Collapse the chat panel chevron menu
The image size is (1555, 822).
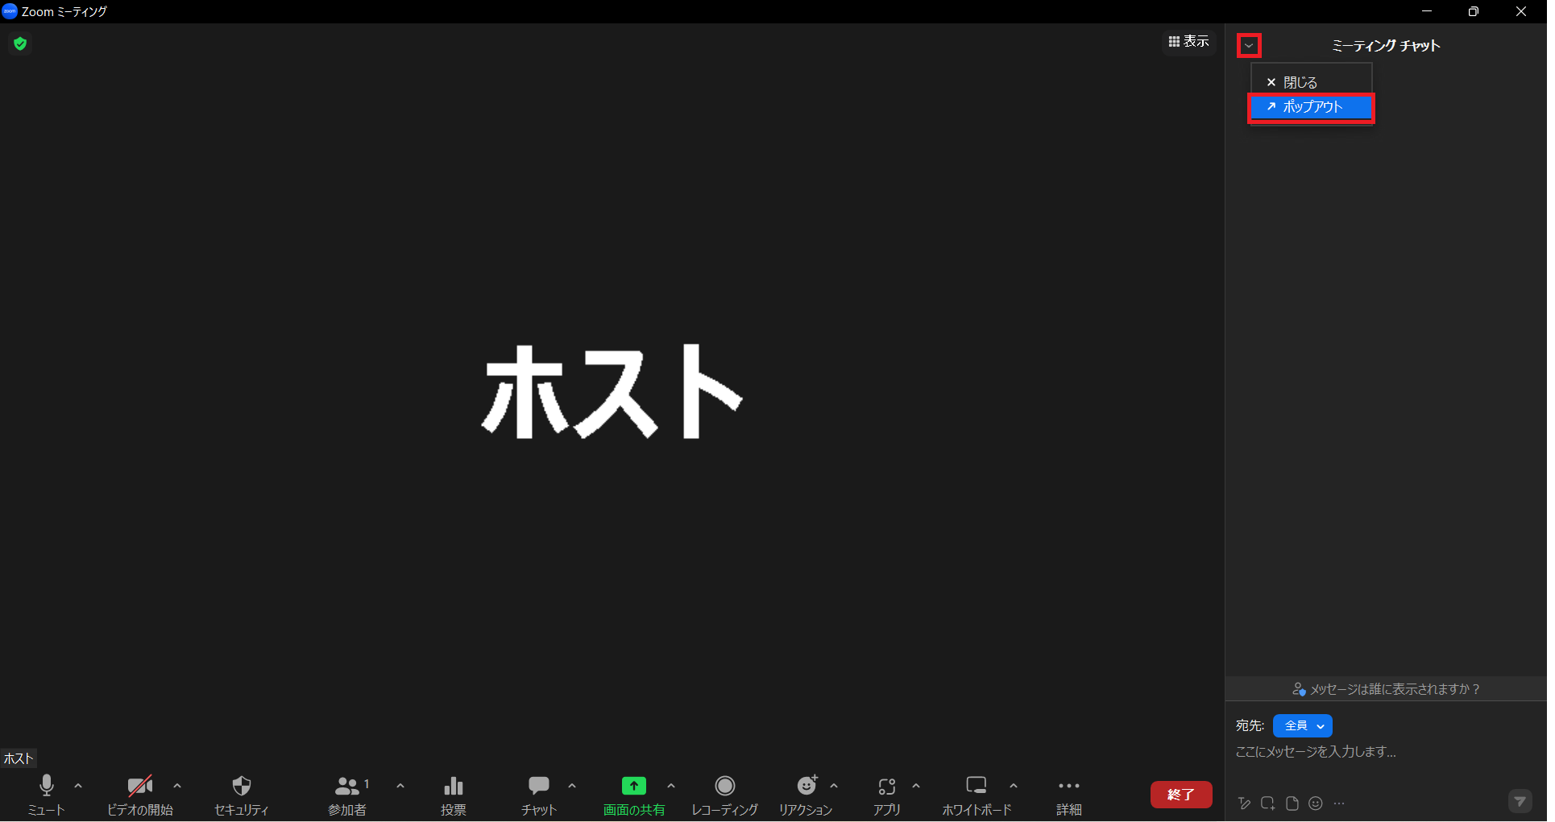coord(1249,46)
